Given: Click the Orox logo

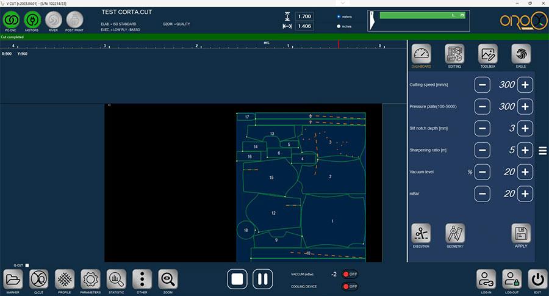Looking at the screenshot, I should pyautogui.click(x=523, y=21).
